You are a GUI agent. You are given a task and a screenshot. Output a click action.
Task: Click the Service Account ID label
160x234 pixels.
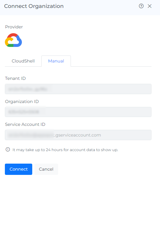click(25, 124)
